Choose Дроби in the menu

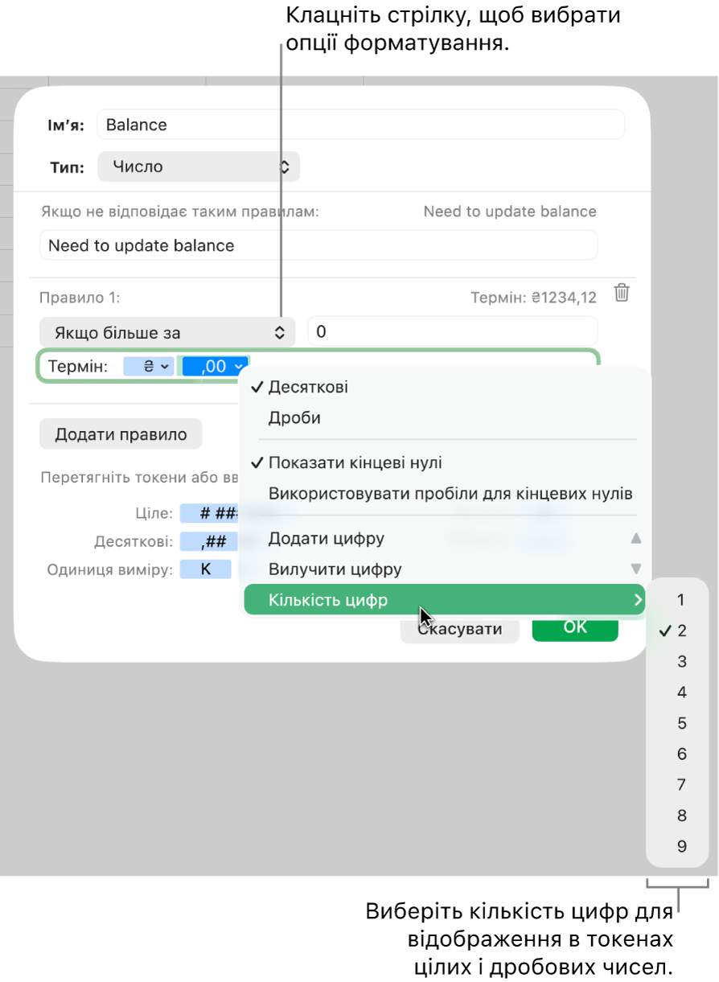(x=294, y=418)
